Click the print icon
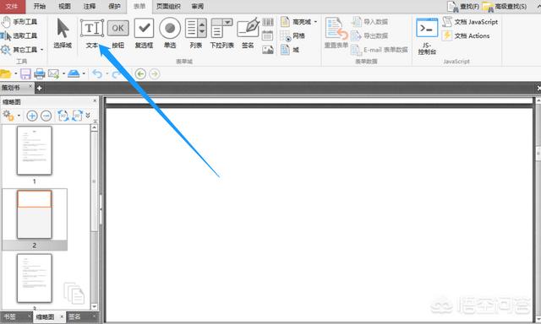 pyautogui.click(x=40, y=73)
